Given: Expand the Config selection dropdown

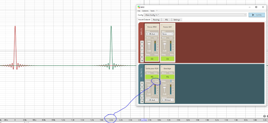Looking at the screenshot, I should point(195,15).
